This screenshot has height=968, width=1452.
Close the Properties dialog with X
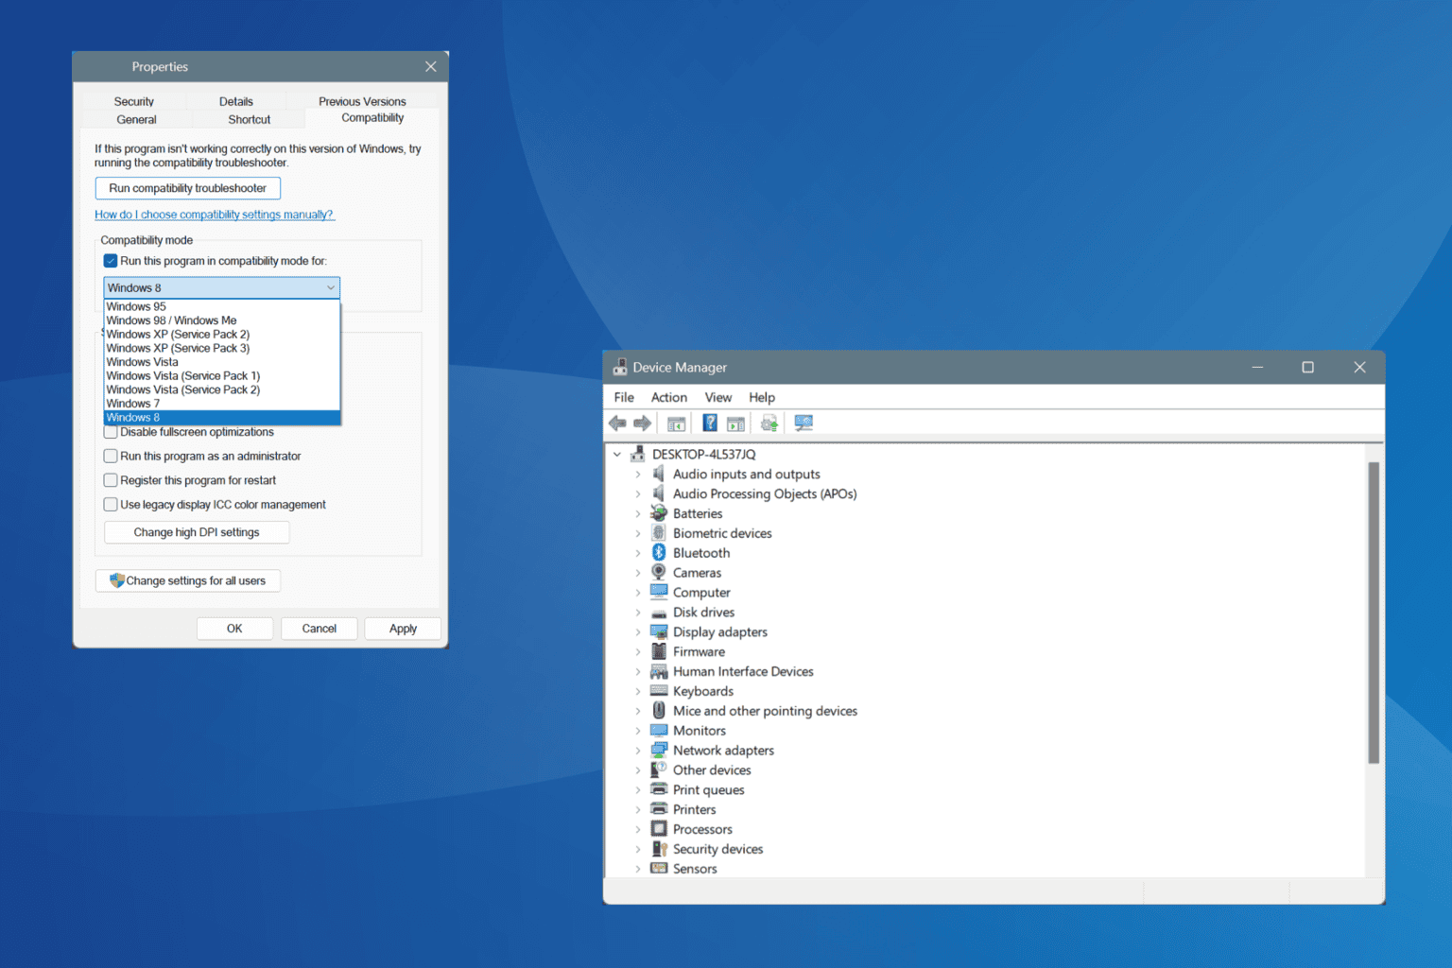click(x=431, y=66)
